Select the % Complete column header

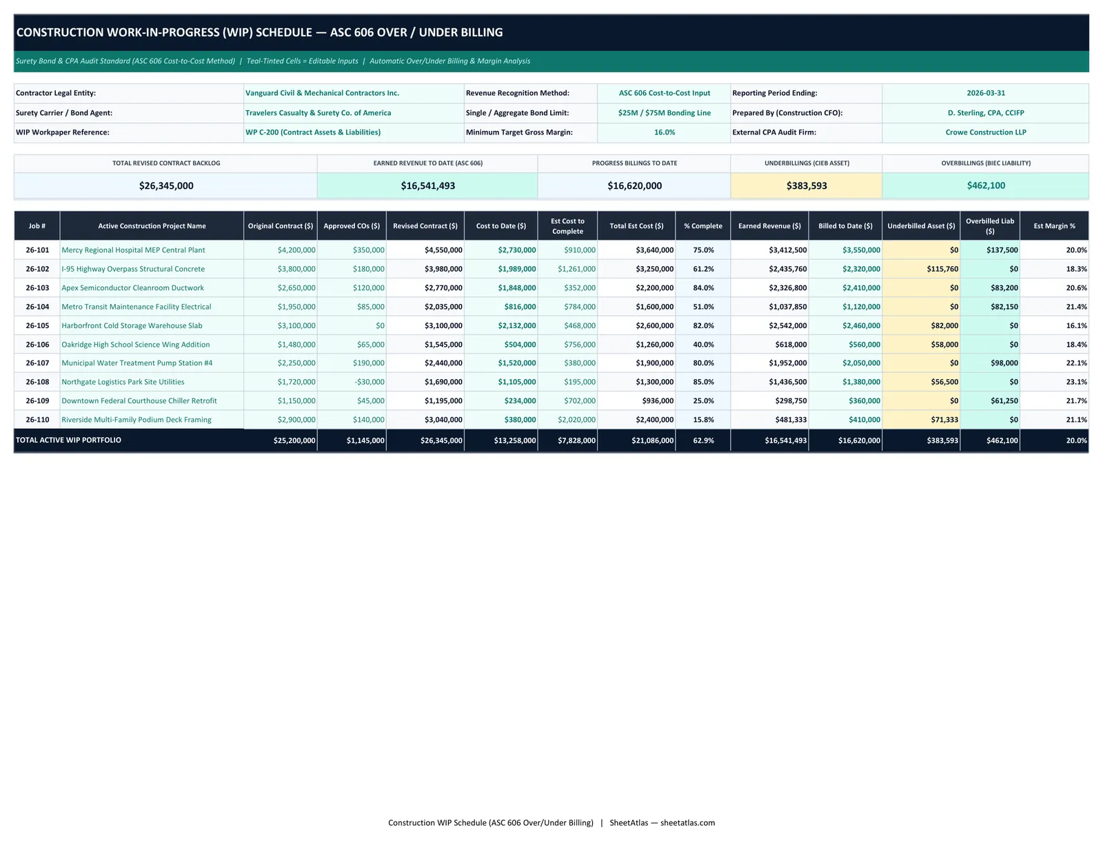(x=703, y=226)
